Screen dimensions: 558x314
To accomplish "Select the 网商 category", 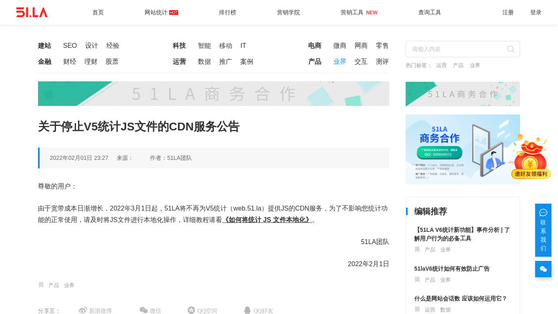I will coord(361,46).
